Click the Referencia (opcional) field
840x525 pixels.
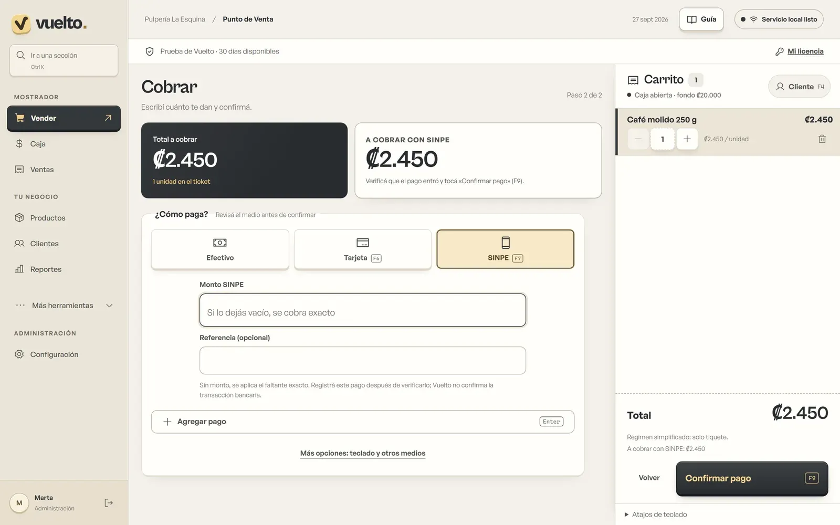[x=363, y=361]
